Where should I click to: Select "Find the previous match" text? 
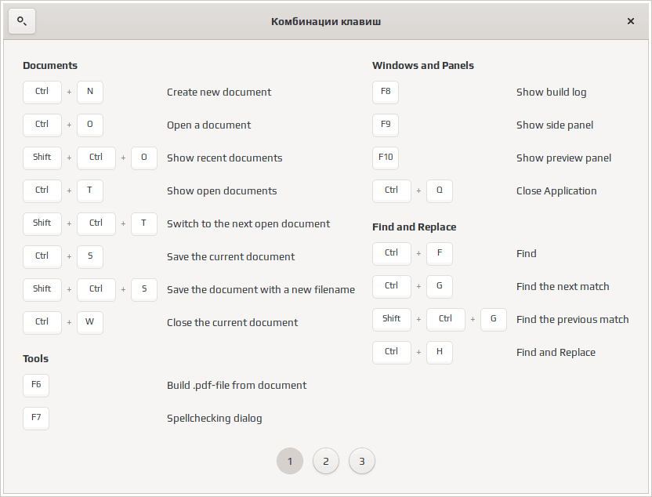(573, 319)
